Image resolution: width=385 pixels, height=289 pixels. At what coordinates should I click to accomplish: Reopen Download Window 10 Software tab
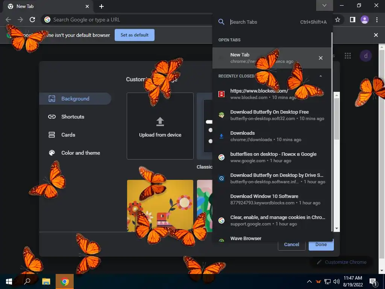coord(272,199)
